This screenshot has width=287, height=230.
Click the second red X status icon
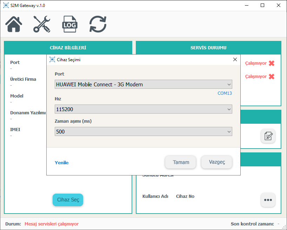pos(272,77)
